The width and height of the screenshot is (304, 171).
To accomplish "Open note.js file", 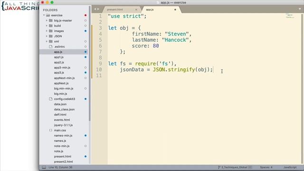I will pos(58,151).
